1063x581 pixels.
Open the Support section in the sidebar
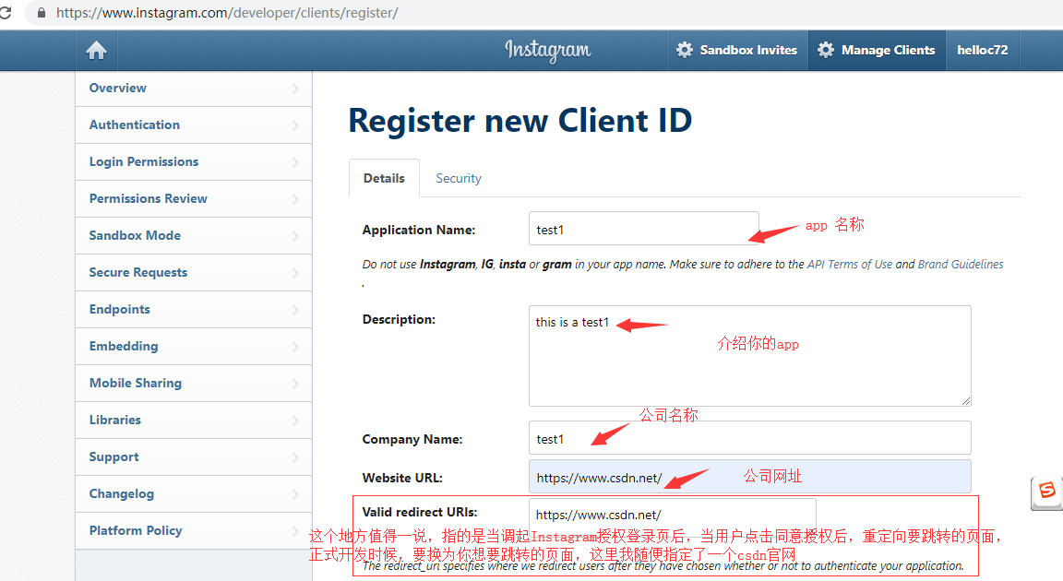(x=113, y=456)
